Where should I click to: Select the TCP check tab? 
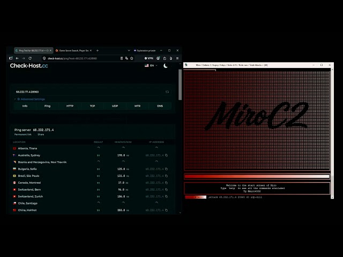point(92,106)
